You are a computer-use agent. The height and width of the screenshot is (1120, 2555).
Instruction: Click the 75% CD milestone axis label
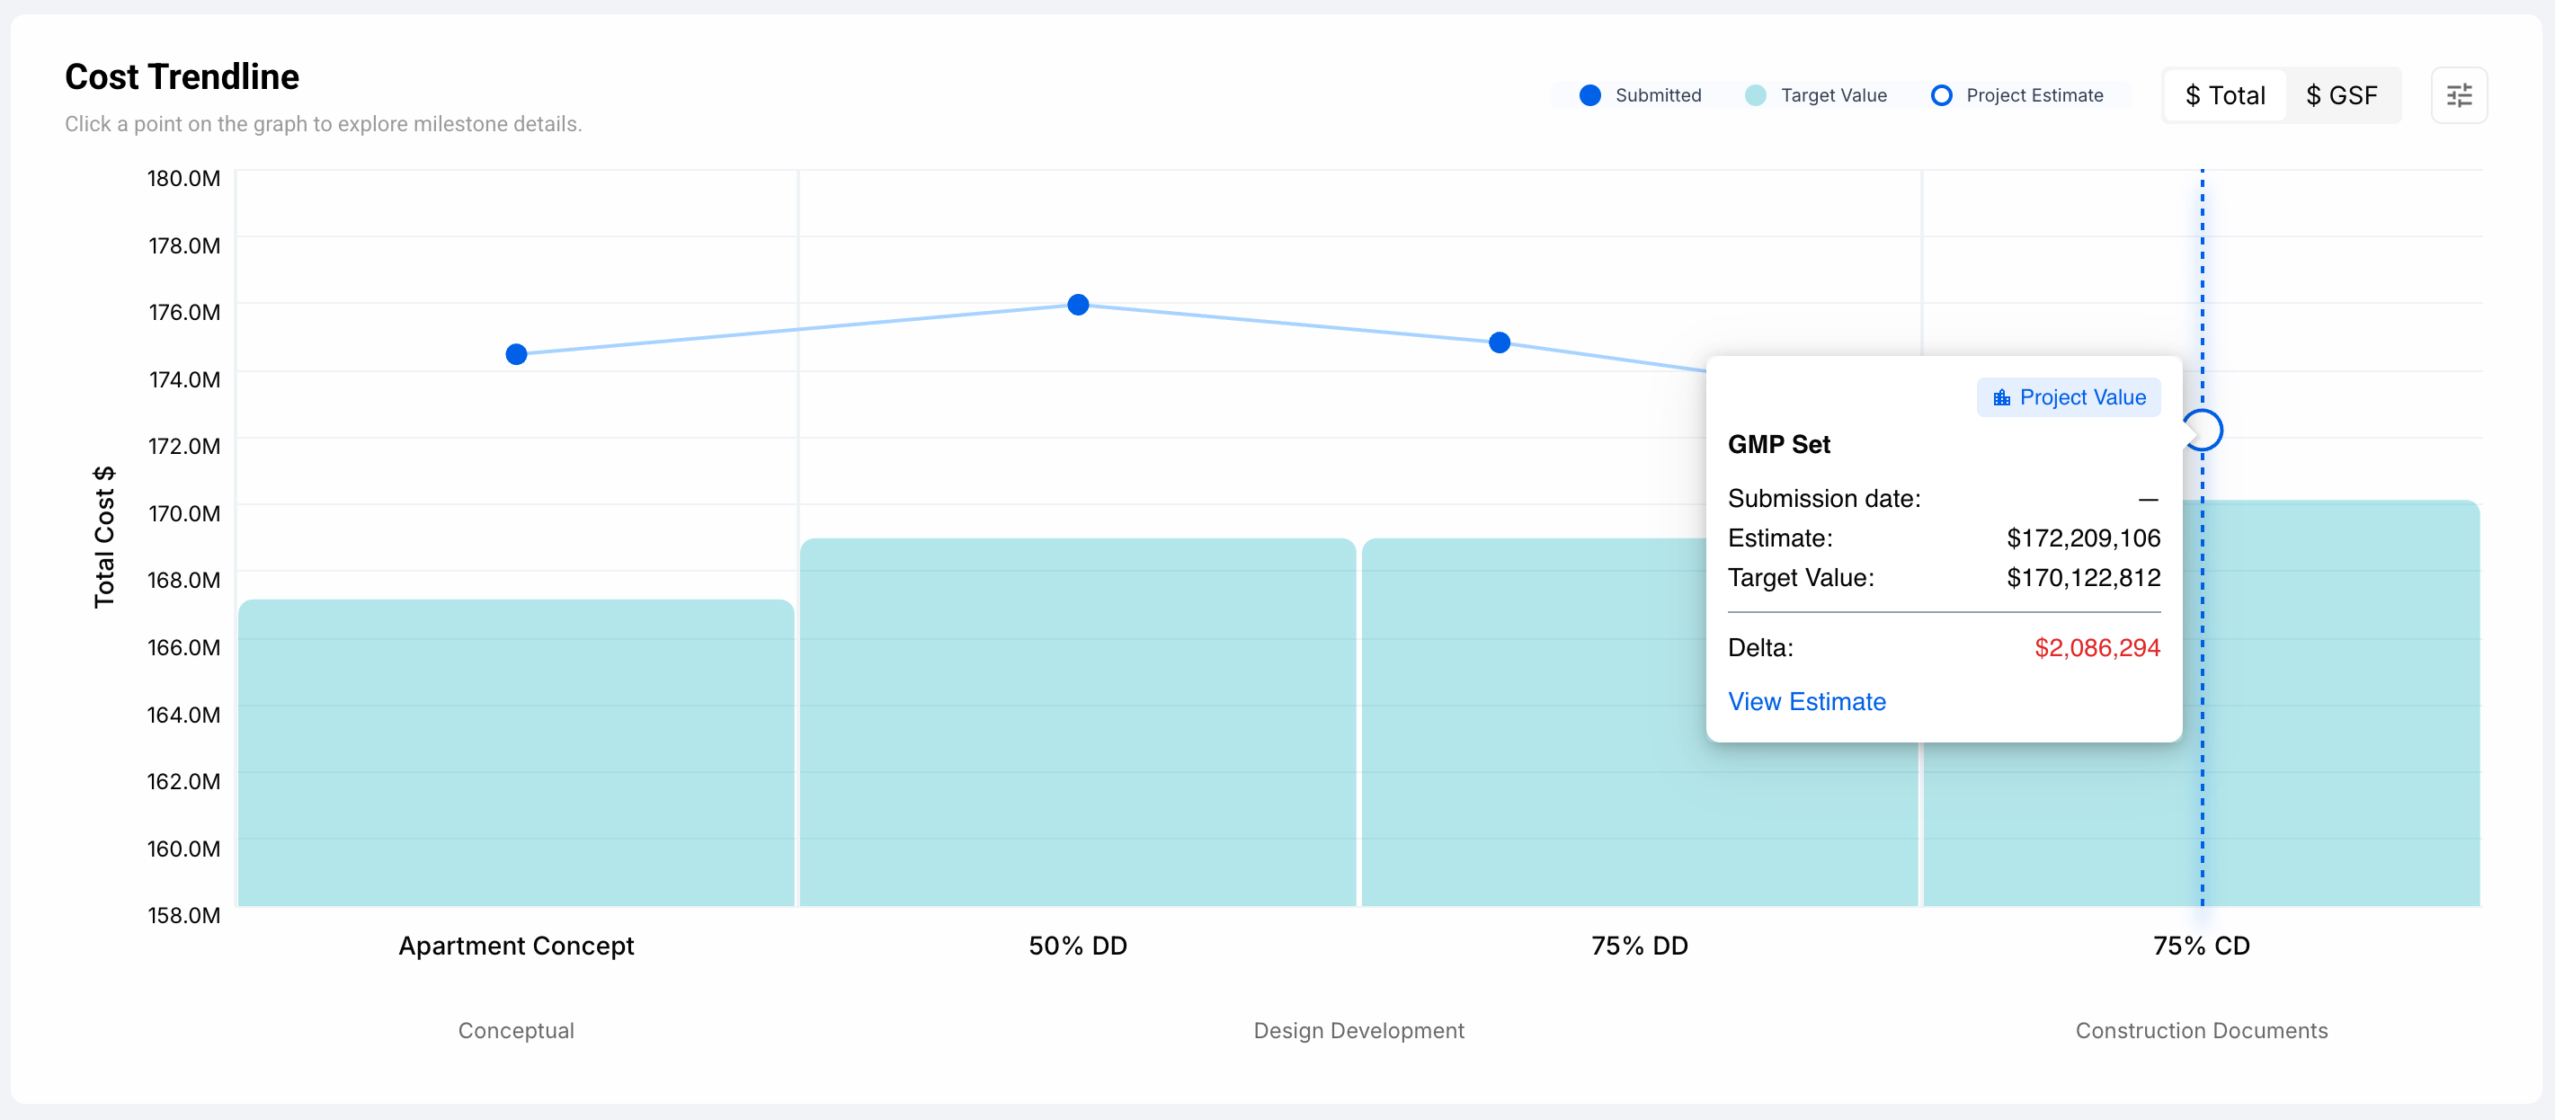(x=2201, y=946)
